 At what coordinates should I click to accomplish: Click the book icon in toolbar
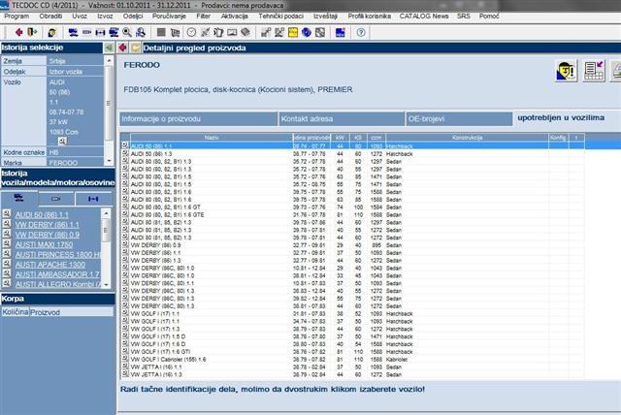[x=245, y=32]
